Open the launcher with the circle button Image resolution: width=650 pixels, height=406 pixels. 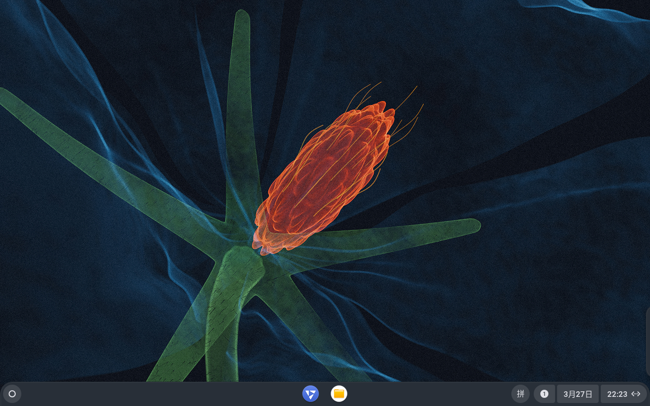(12, 394)
